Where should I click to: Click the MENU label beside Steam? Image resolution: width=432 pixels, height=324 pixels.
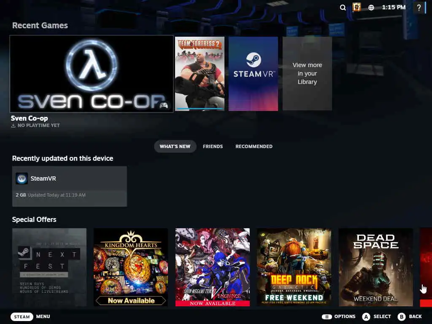(x=43, y=316)
